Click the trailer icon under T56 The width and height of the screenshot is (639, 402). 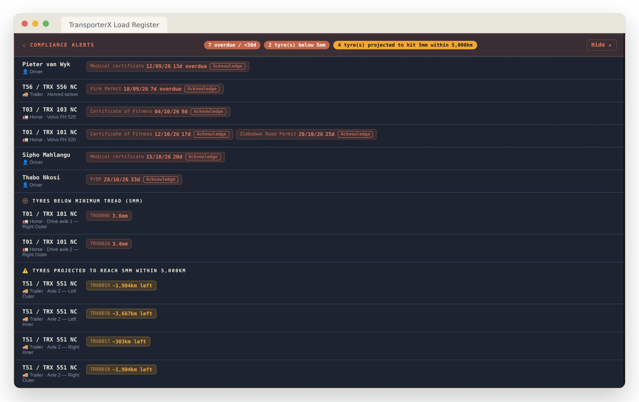(x=25, y=94)
